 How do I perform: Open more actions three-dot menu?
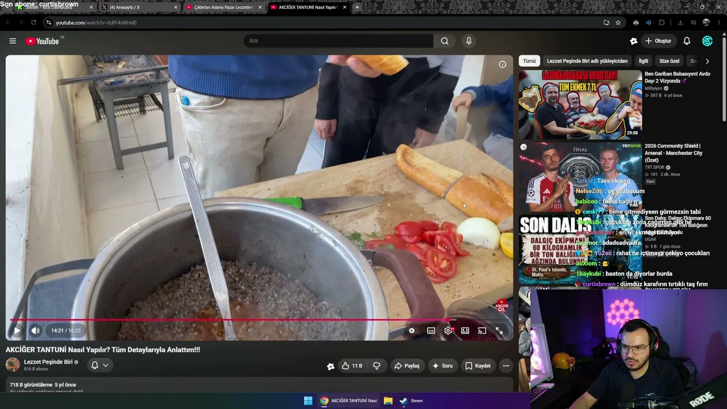(506, 366)
